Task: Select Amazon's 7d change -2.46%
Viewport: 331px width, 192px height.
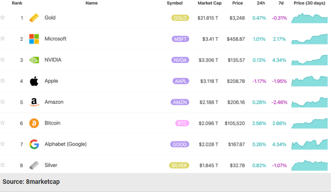Action: pyautogui.click(x=279, y=102)
